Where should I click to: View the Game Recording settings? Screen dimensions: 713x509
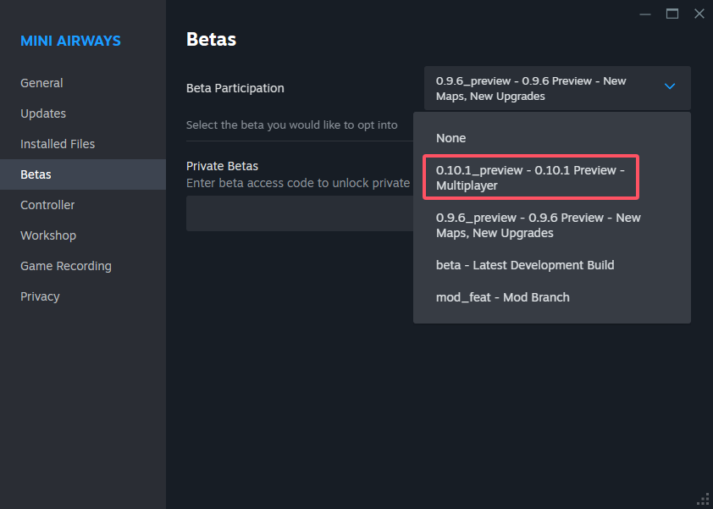pos(65,266)
